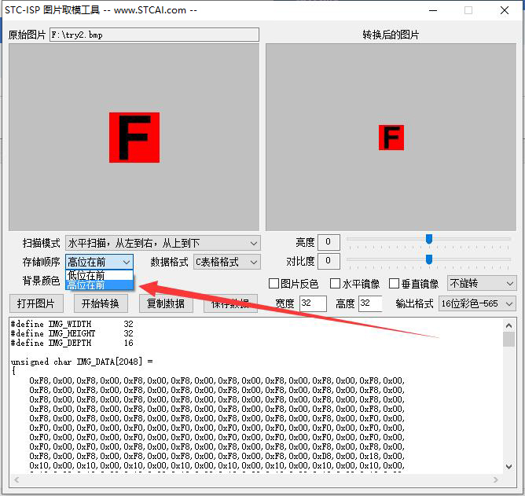Viewport: 525px width, 496px height.
Task: Click the '#define IMG_DEPTH 16' line
Action: pos(72,343)
